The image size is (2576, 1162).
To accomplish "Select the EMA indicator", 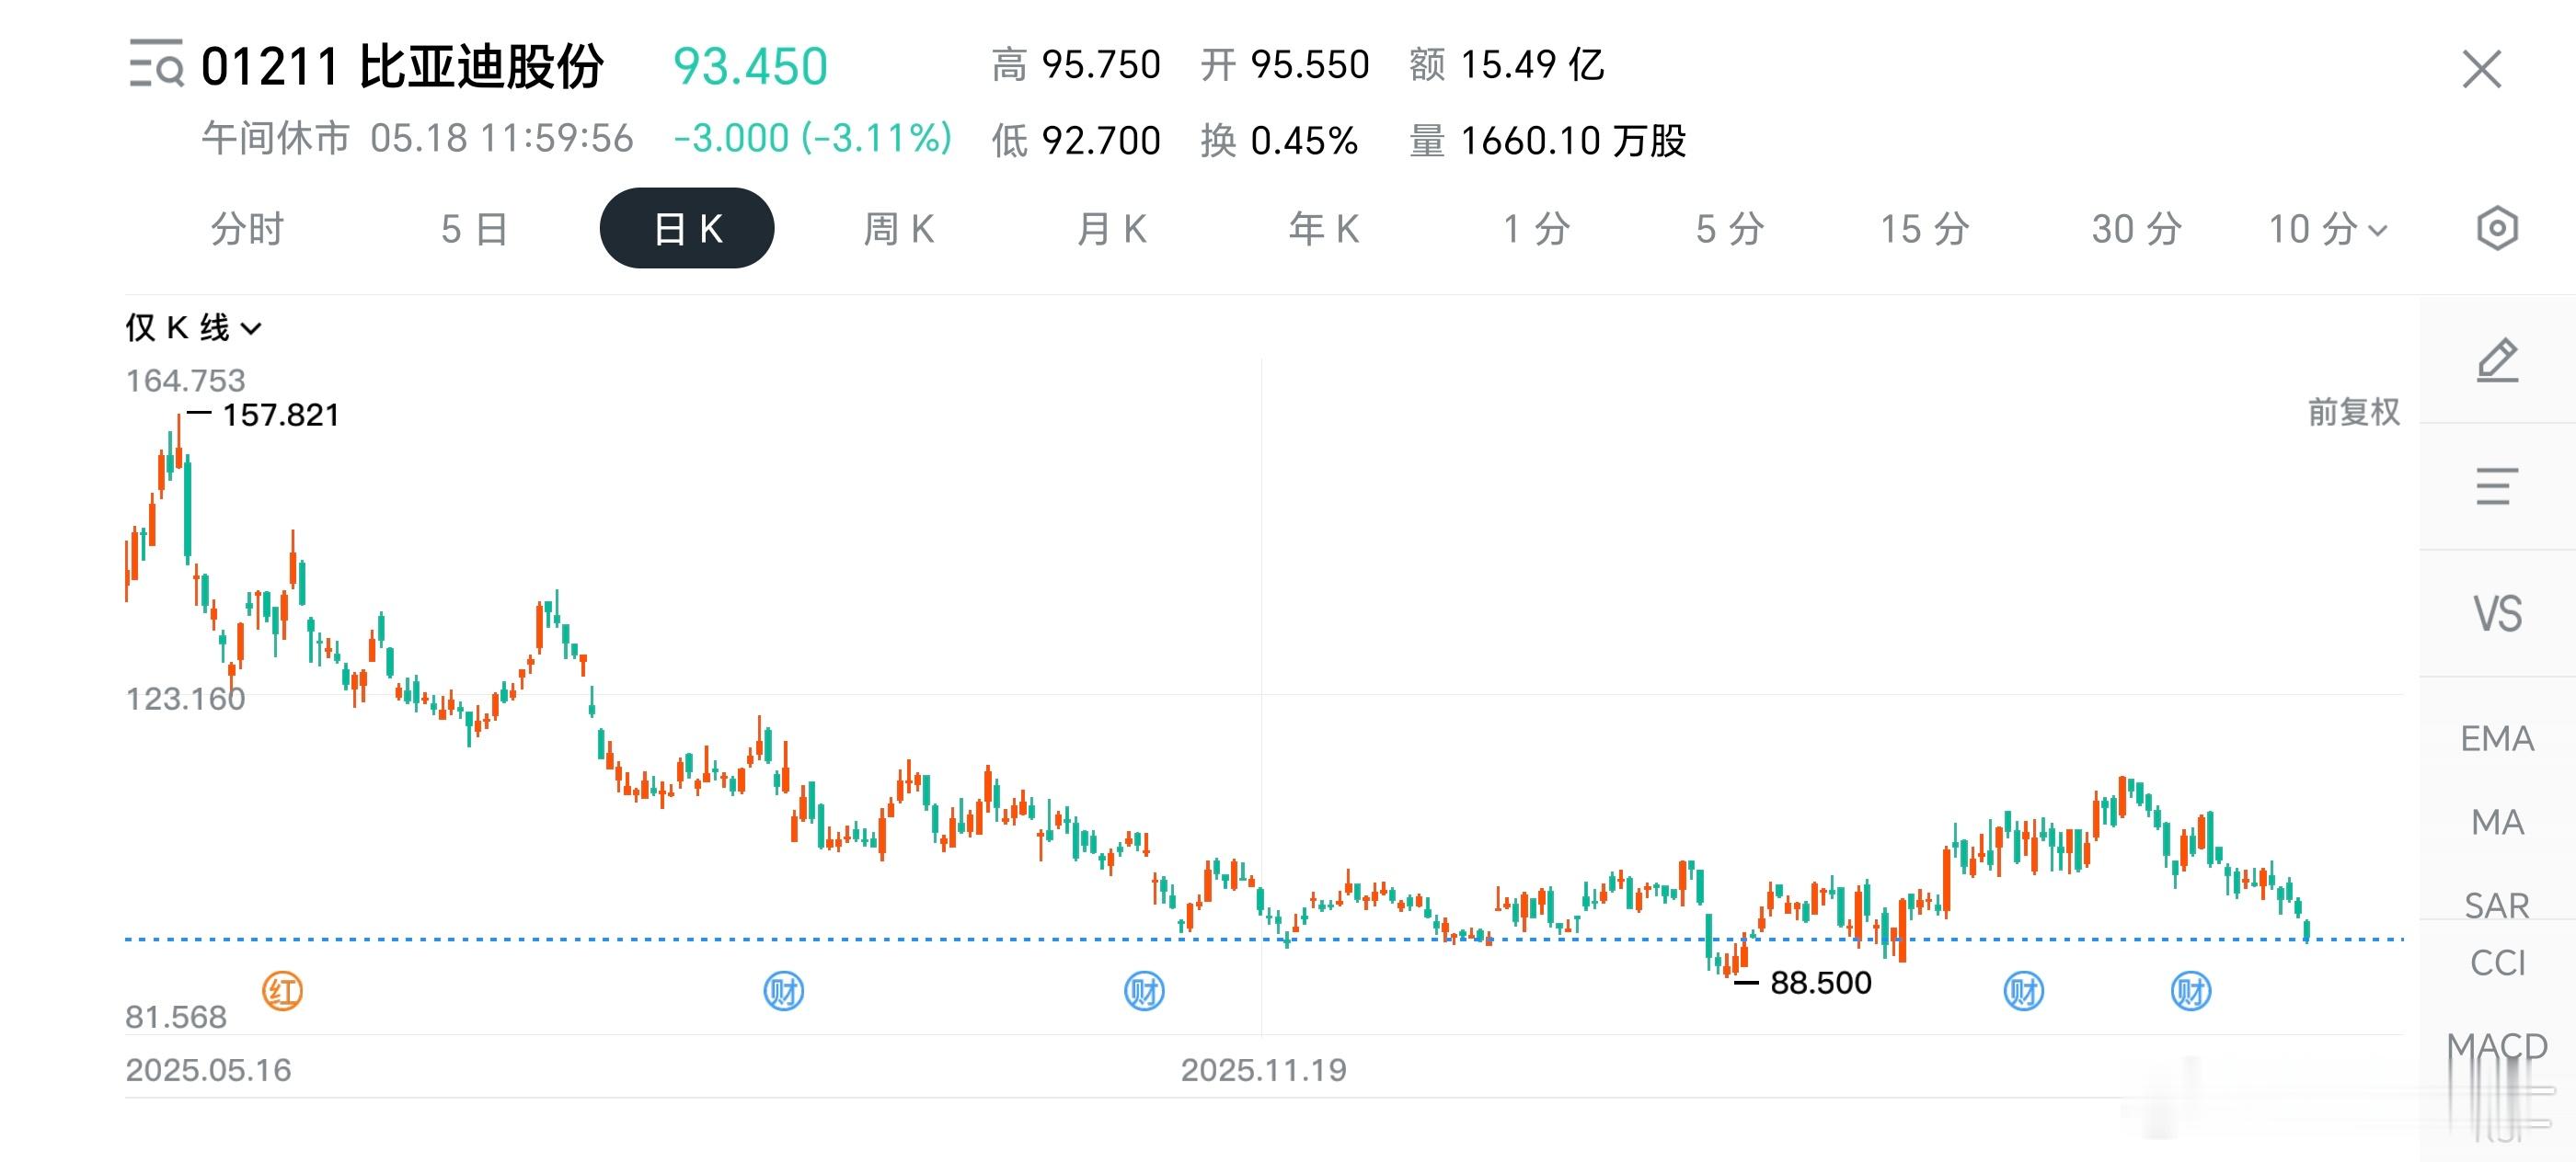I will [x=2496, y=738].
